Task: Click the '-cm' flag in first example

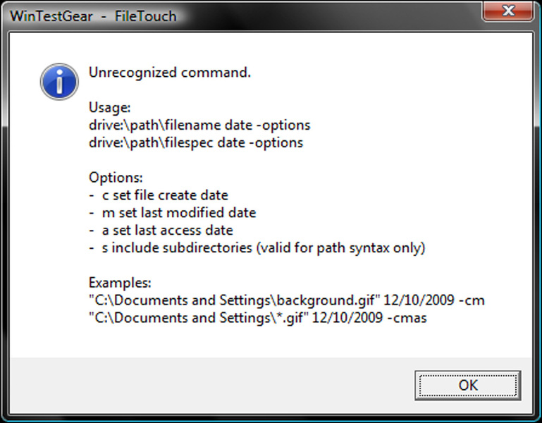Action: point(472,300)
